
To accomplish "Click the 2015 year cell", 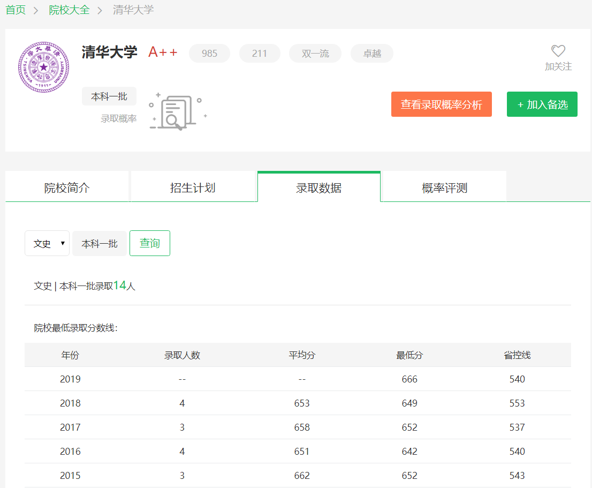I will tap(70, 476).
